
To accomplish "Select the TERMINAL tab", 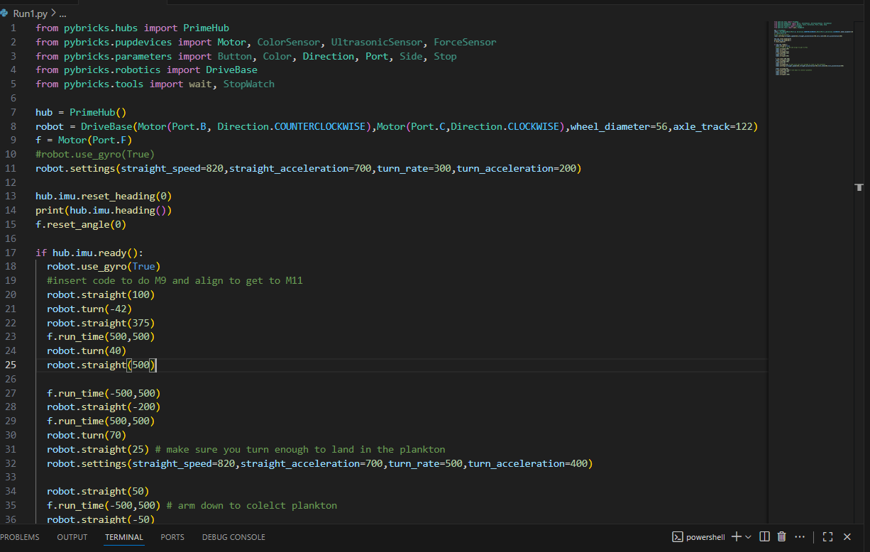I will pyautogui.click(x=124, y=537).
